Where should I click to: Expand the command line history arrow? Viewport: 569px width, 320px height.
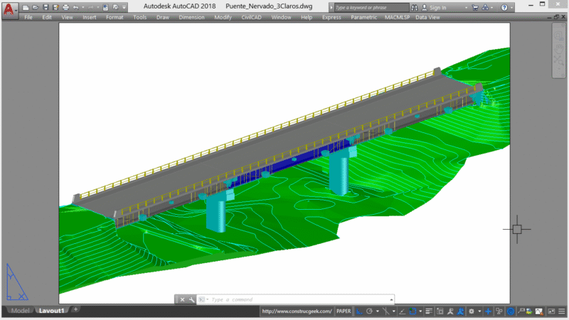391,299
